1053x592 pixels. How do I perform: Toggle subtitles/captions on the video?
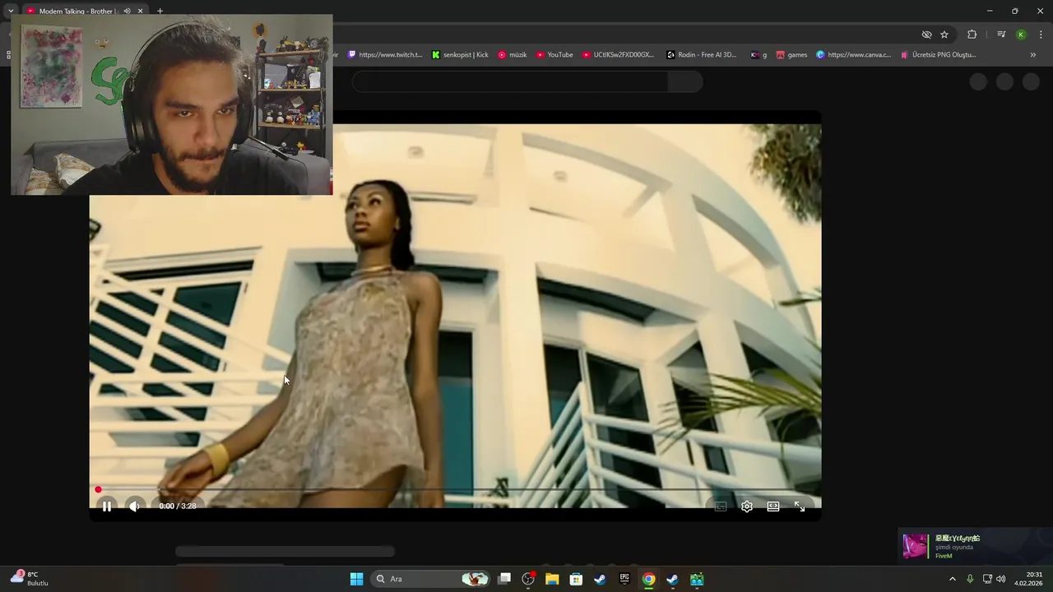pos(721,506)
